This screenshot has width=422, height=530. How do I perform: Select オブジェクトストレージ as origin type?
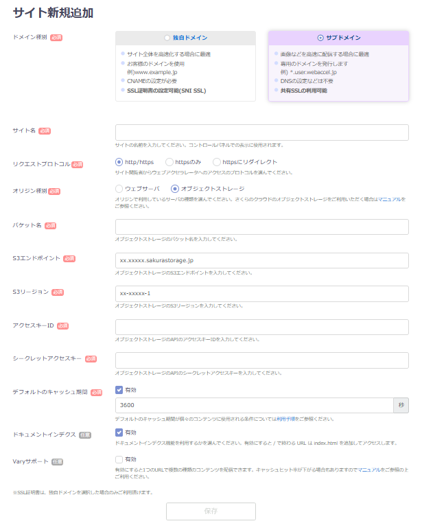point(175,188)
